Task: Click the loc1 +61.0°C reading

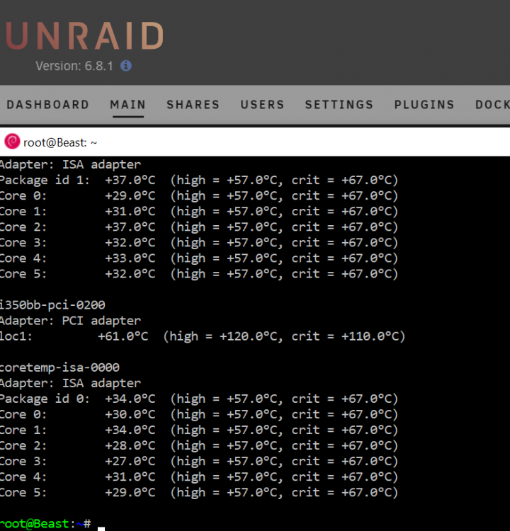Action: coord(123,336)
